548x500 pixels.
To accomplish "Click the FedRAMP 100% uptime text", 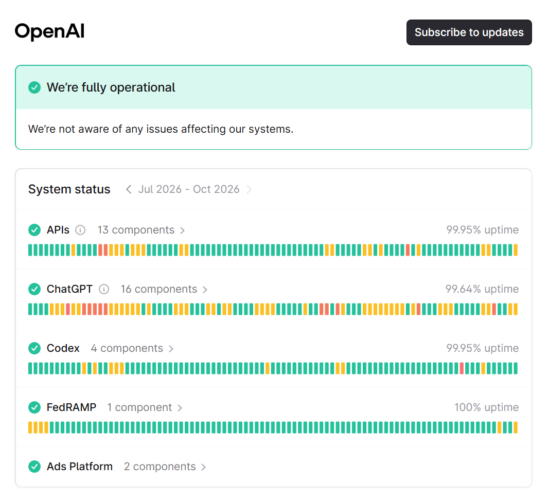I will (486, 407).
